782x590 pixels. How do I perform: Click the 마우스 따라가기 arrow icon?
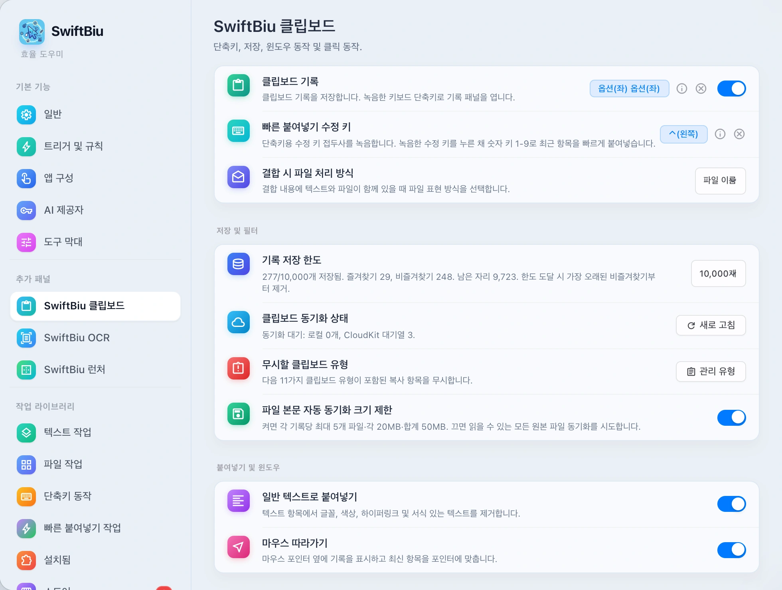tap(239, 547)
